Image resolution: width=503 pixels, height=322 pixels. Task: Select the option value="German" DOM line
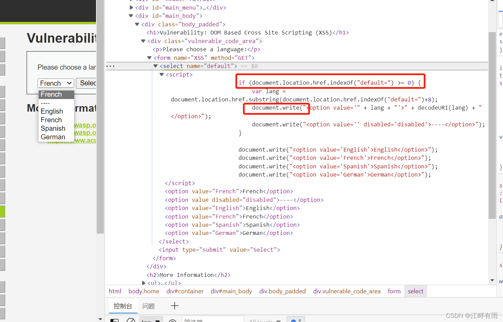(x=229, y=233)
